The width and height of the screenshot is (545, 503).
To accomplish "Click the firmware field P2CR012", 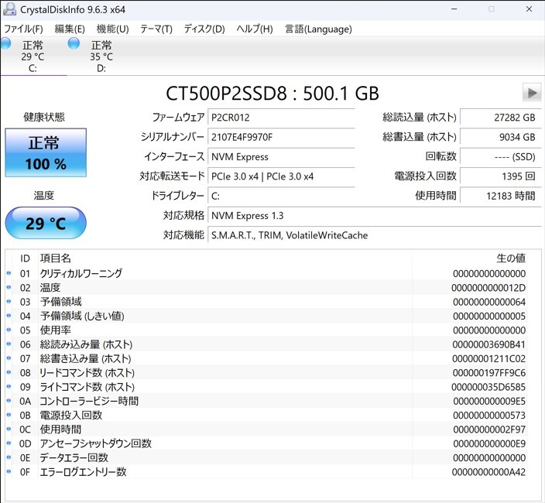I will tap(281, 118).
